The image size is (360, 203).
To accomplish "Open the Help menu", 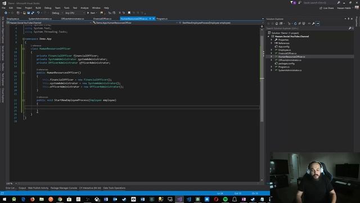I will [x=106, y=8].
